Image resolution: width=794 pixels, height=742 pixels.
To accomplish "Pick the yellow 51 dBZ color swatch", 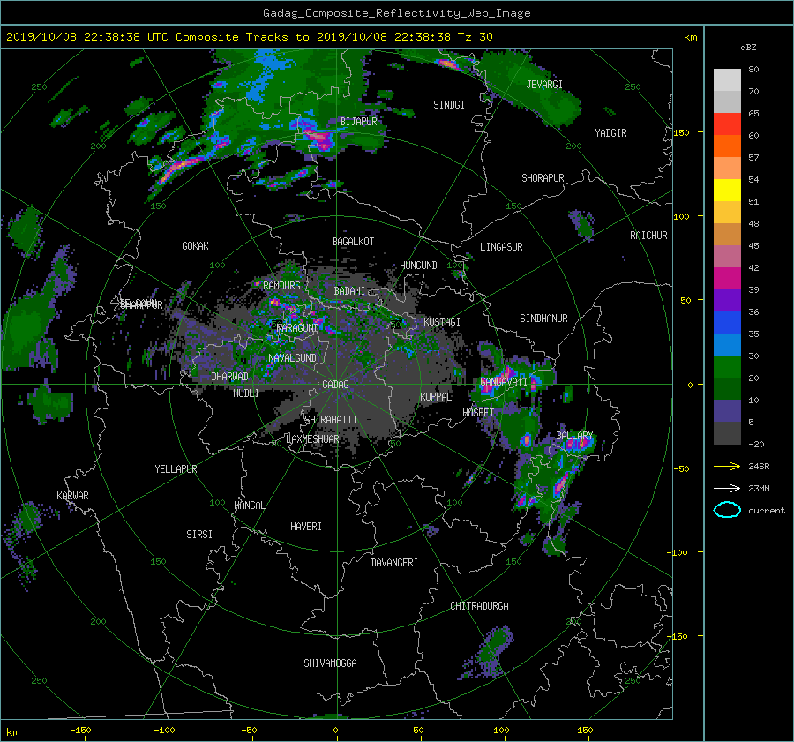I will pos(727,191).
